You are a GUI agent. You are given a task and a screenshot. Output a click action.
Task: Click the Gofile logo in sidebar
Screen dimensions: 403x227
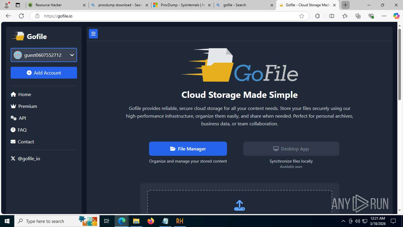click(29, 36)
